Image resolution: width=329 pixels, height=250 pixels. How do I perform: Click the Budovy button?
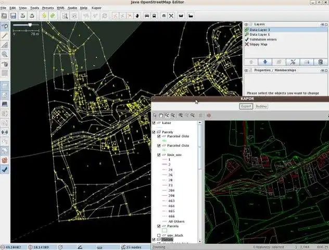[261, 106]
